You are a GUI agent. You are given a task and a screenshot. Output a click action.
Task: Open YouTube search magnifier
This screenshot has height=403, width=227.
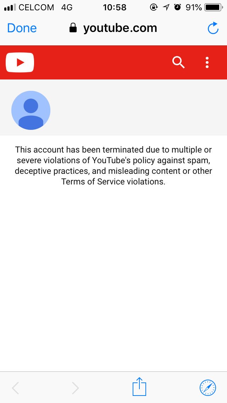[x=178, y=62]
